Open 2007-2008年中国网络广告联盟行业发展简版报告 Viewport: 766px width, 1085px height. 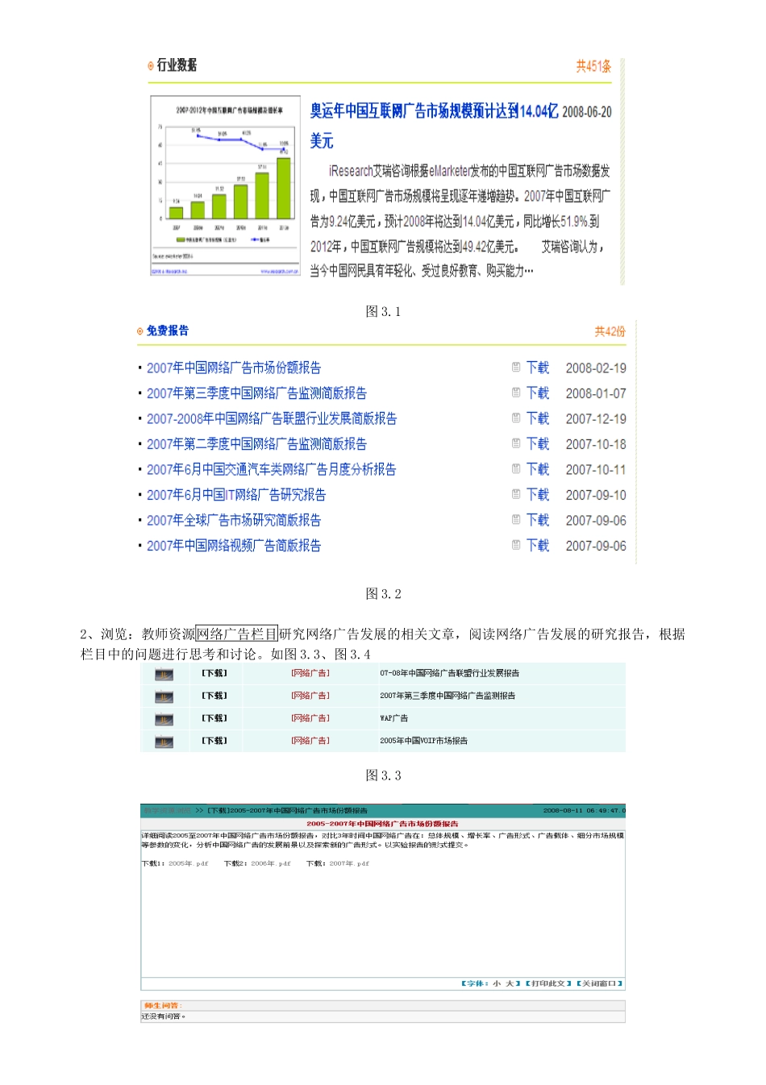click(272, 418)
